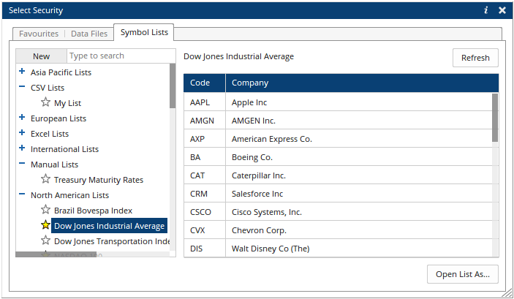Select the Symbol Lists tab
514x299 pixels.
pyautogui.click(x=144, y=32)
